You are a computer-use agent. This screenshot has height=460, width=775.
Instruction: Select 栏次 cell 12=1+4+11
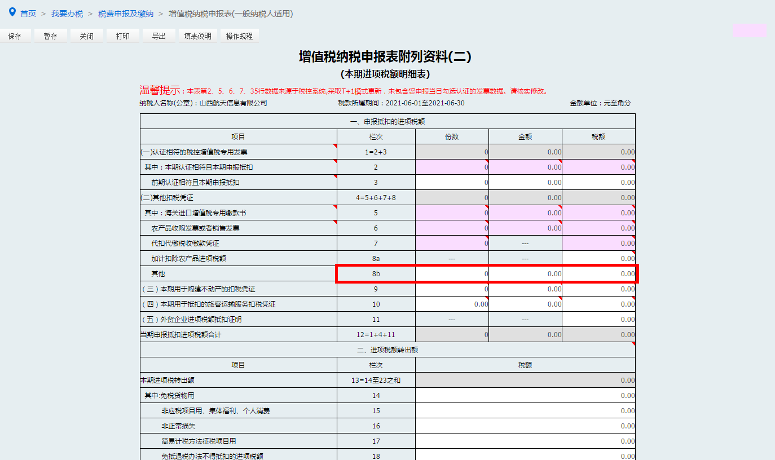pos(376,335)
